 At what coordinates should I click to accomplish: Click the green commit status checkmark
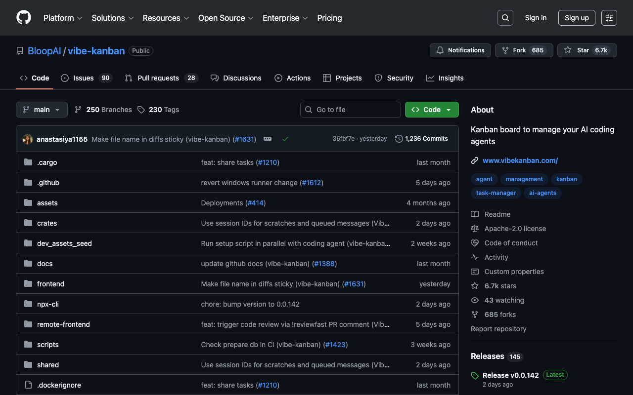285,139
